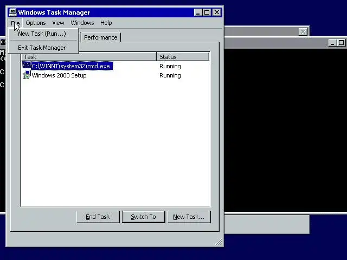Close the Windows Task Manager window
The width and height of the screenshot is (347, 260).
(x=217, y=12)
